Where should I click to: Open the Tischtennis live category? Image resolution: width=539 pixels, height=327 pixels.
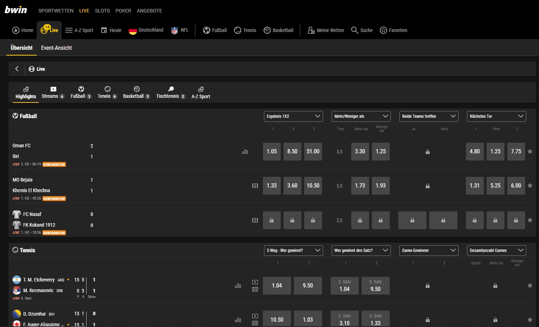pos(170,92)
